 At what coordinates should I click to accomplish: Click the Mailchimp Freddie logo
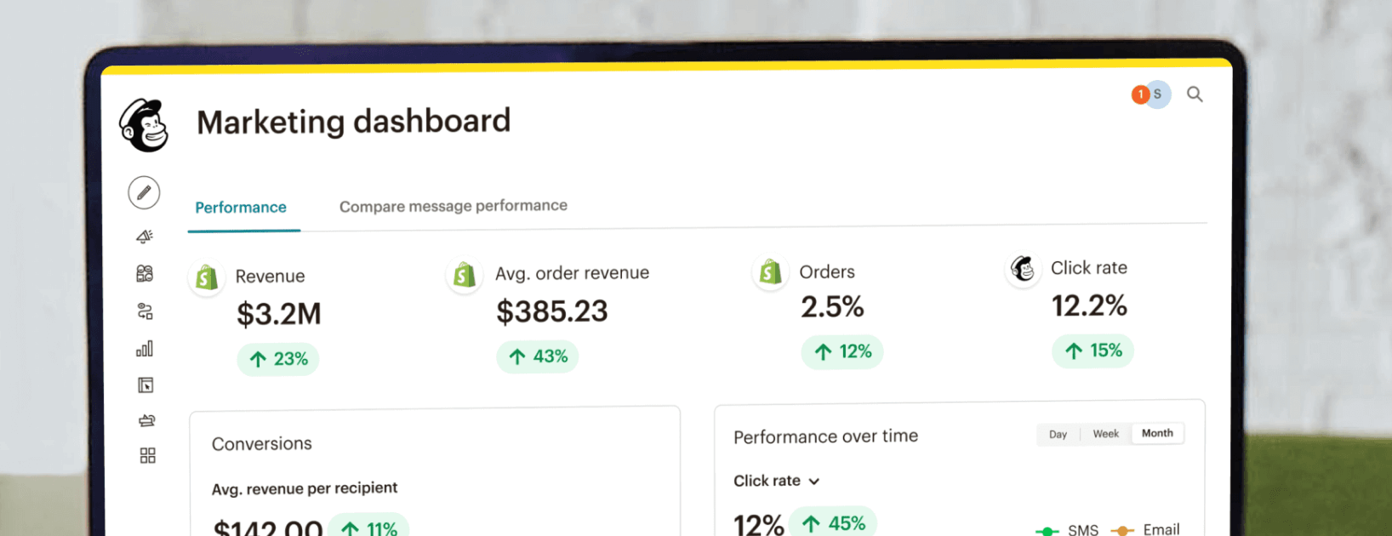144,126
